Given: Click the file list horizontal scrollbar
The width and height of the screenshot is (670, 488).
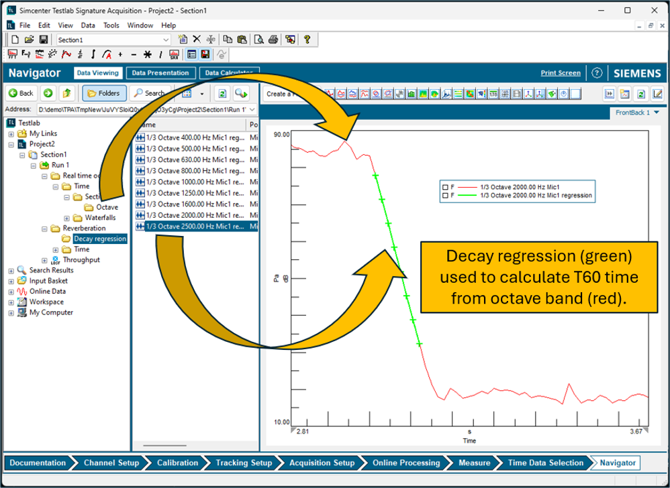Looking at the screenshot, I should coord(164,446).
